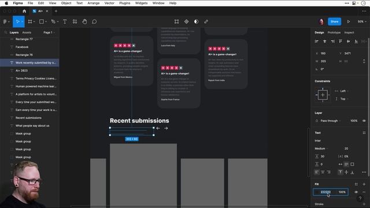
Task: Search layers with magnifier icon
Action: (6, 32)
